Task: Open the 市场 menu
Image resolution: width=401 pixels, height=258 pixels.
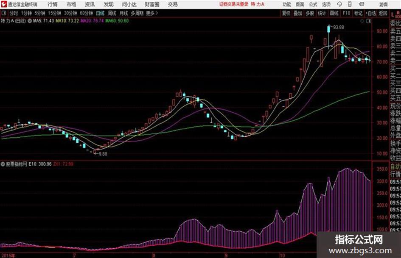Action: coord(71,4)
